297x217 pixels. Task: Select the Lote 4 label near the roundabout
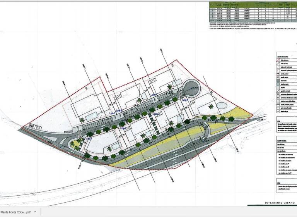[x=184, y=100]
